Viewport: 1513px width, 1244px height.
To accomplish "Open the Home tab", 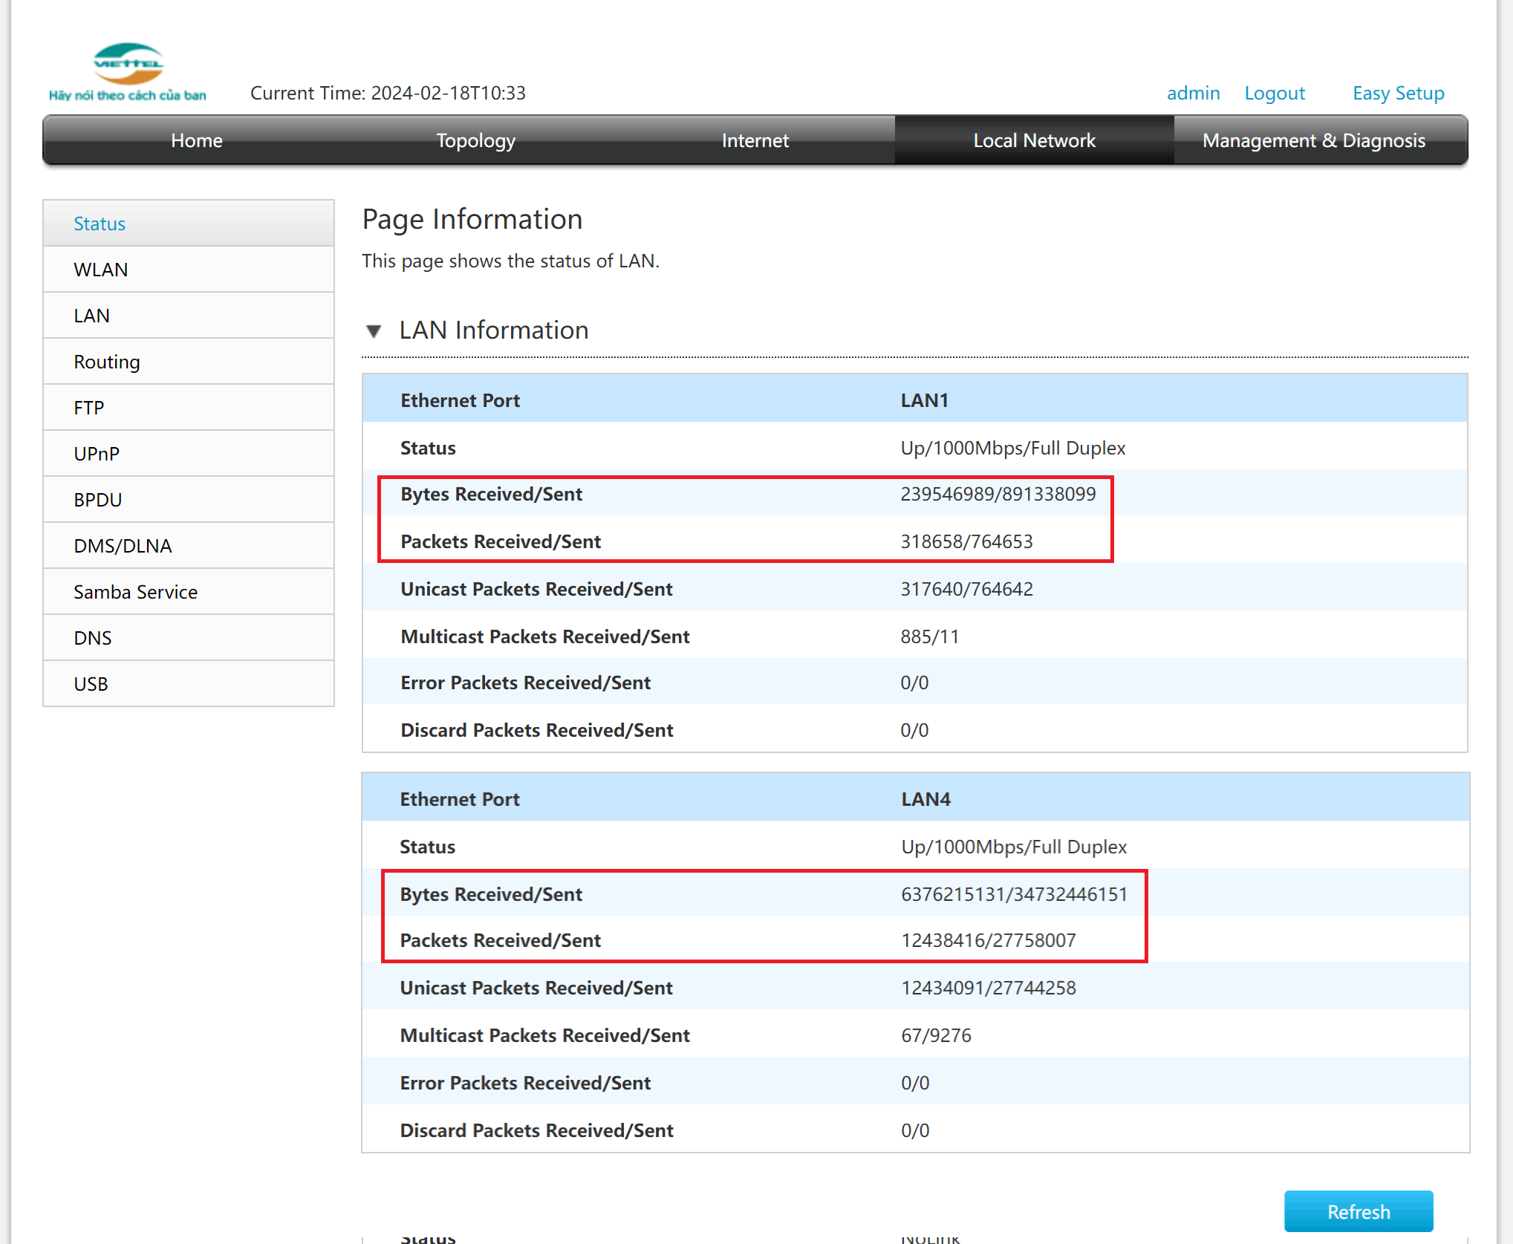I will pyautogui.click(x=197, y=140).
